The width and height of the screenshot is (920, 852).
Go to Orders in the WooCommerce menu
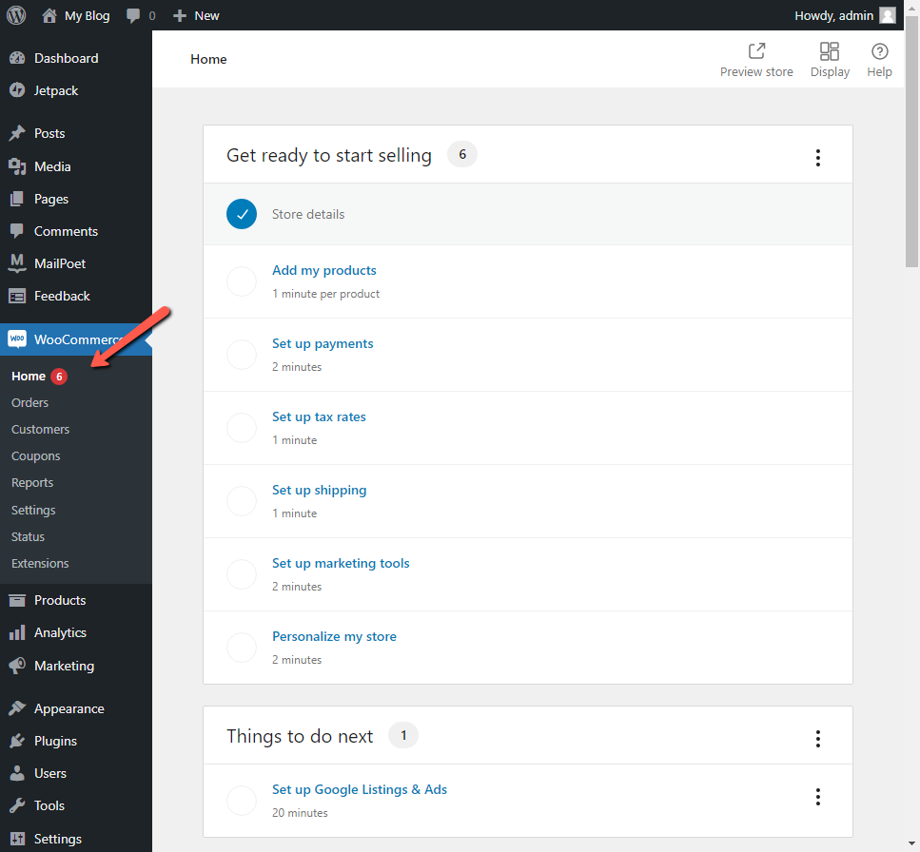tap(29, 402)
